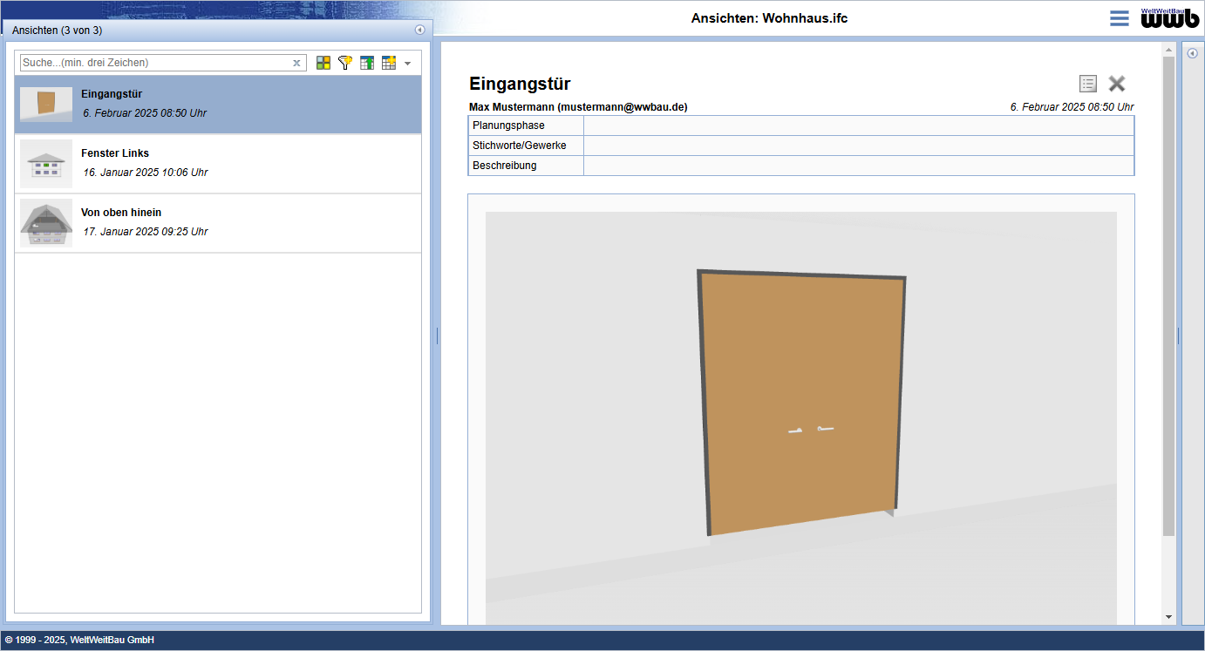Click the Fenster Links house thumbnail
Image resolution: width=1205 pixels, height=651 pixels.
coord(46,164)
